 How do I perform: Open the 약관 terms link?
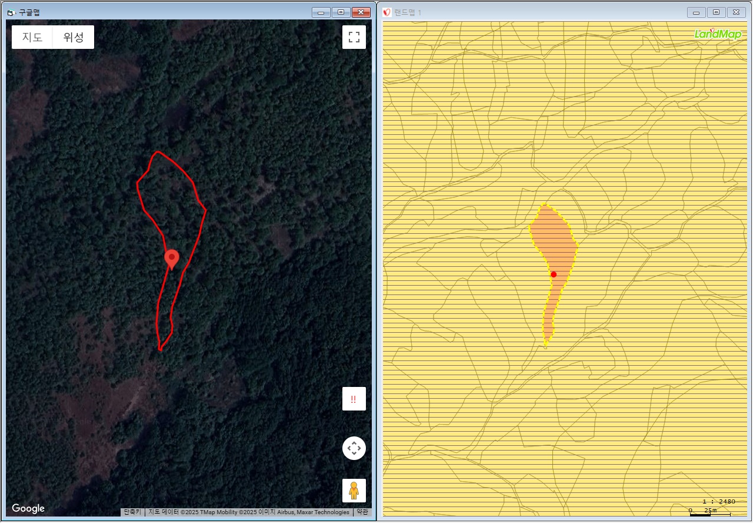(x=362, y=512)
